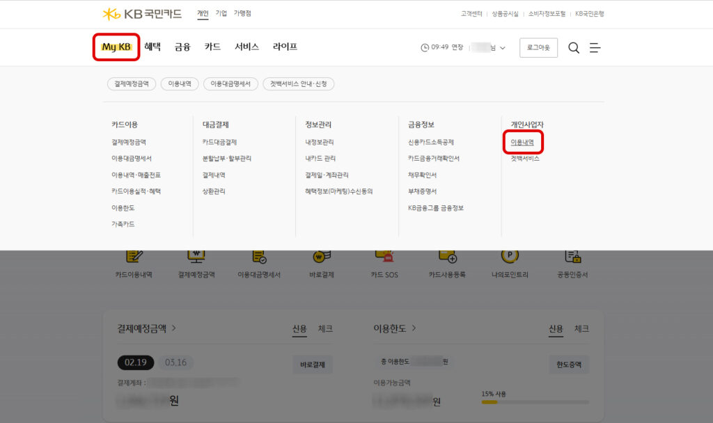713x423 pixels.
Task: Click the hamburger menu icon
Action: coord(596,47)
